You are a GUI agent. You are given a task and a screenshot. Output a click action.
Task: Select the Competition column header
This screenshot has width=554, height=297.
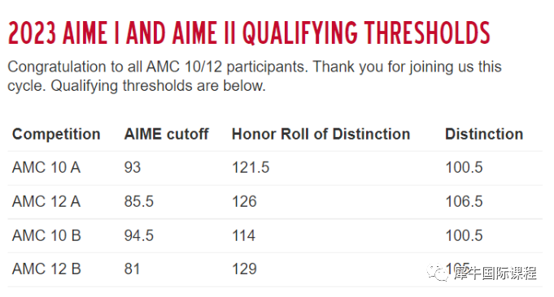pyautogui.click(x=56, y=134)
